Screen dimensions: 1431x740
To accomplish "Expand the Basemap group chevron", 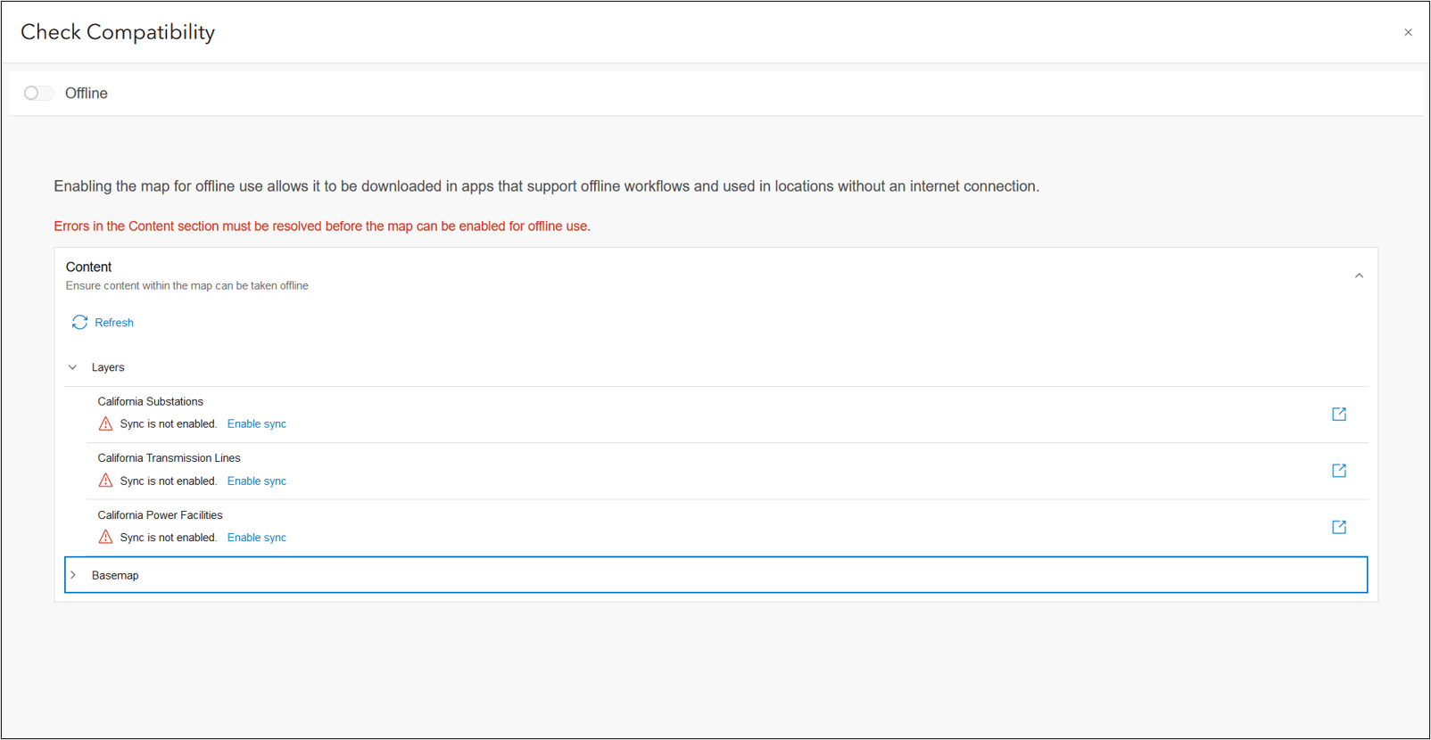I will pos(73,575).
